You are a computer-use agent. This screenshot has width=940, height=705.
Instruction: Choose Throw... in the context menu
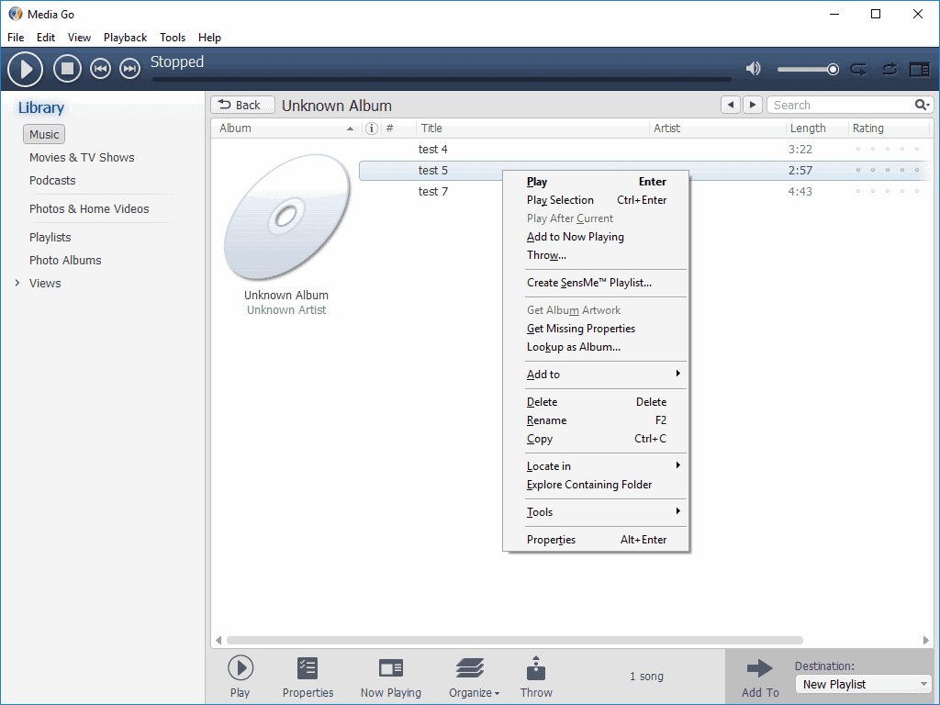point(597,255)
